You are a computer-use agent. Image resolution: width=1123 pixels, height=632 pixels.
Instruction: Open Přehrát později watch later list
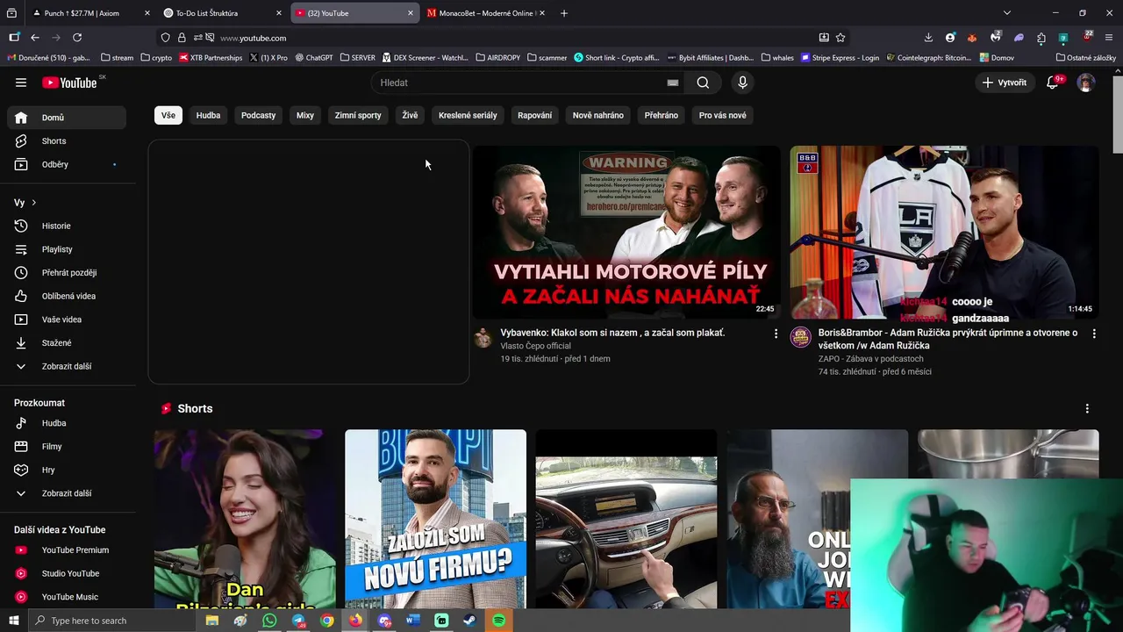(x=66, y=272)
